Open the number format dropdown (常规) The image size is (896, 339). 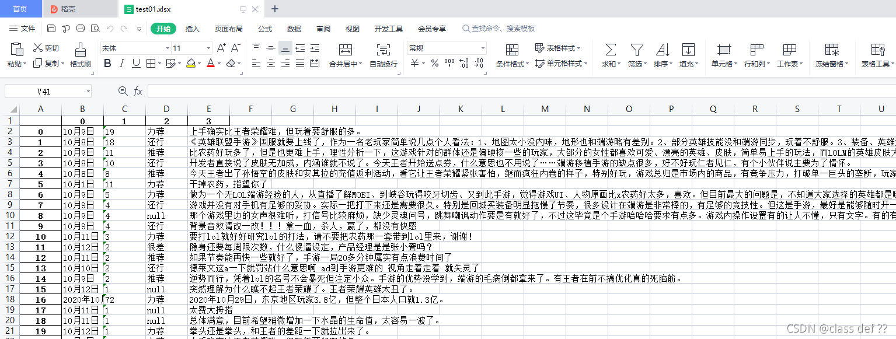click(x=483, y=48)
